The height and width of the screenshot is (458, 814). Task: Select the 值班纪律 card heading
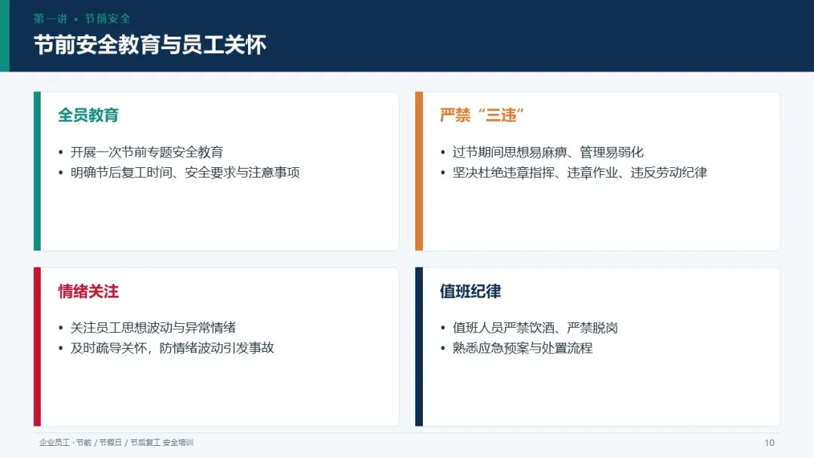[470, 292]
